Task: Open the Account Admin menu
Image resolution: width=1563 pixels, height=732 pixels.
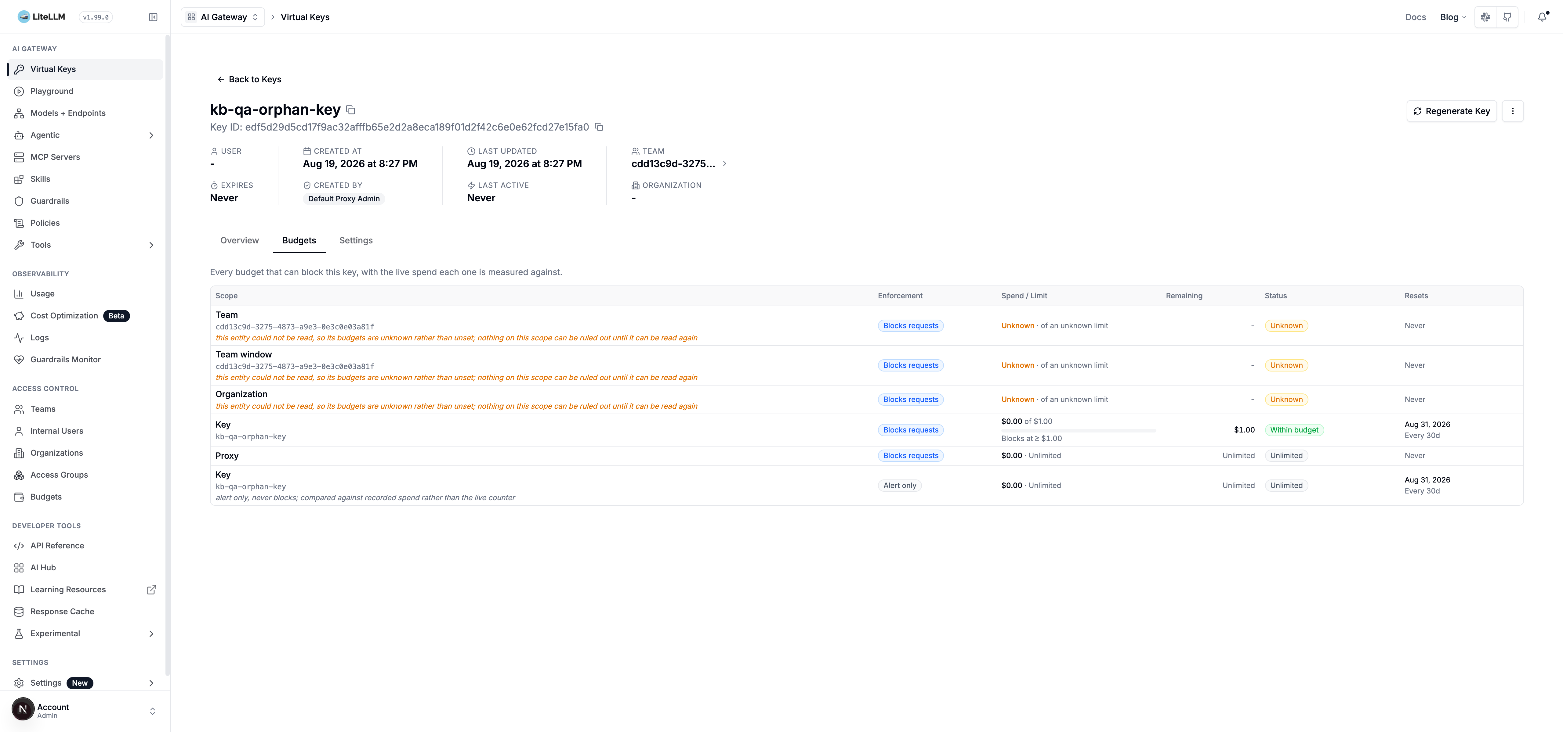Action: click(x=85, y=711)
